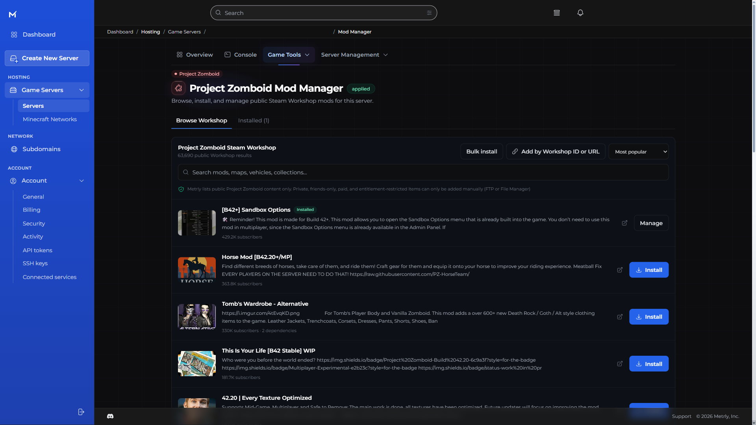
Task: Click the Tomb's Wardrobe thumbnail
Action: [196, 317]
